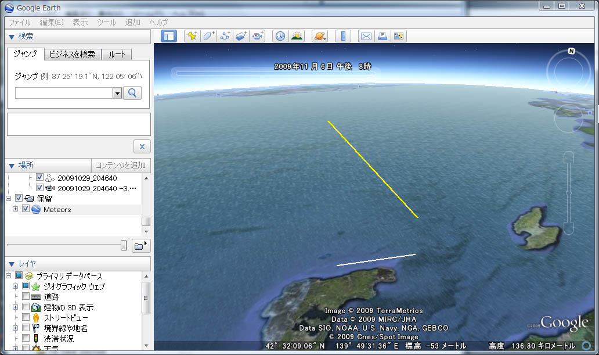Image resolution: width=599 pixels, height=355 pixels.
Task: Open the 編集(E) menu
Action: 52,22
